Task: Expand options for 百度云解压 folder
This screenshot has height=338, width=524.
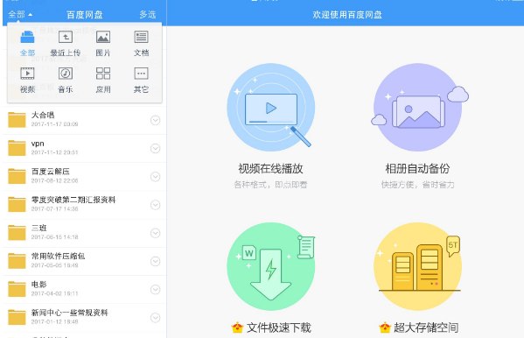Action: (x=156, y=176)
